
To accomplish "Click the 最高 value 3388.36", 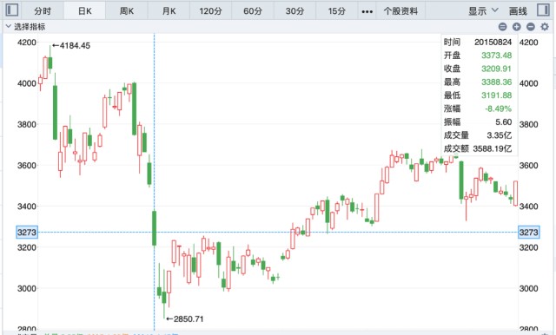I will 496,82.
